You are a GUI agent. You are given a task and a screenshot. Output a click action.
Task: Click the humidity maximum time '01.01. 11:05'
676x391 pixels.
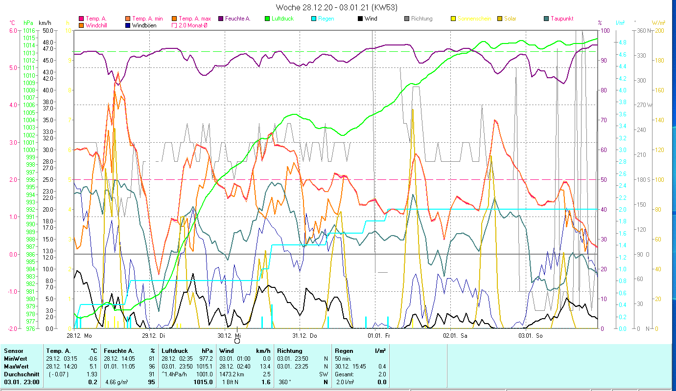click(x=119, y=367)
